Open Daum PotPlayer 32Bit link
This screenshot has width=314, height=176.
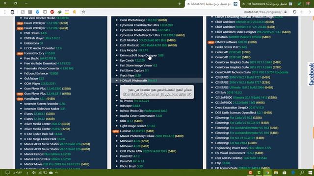pos(46,23)
